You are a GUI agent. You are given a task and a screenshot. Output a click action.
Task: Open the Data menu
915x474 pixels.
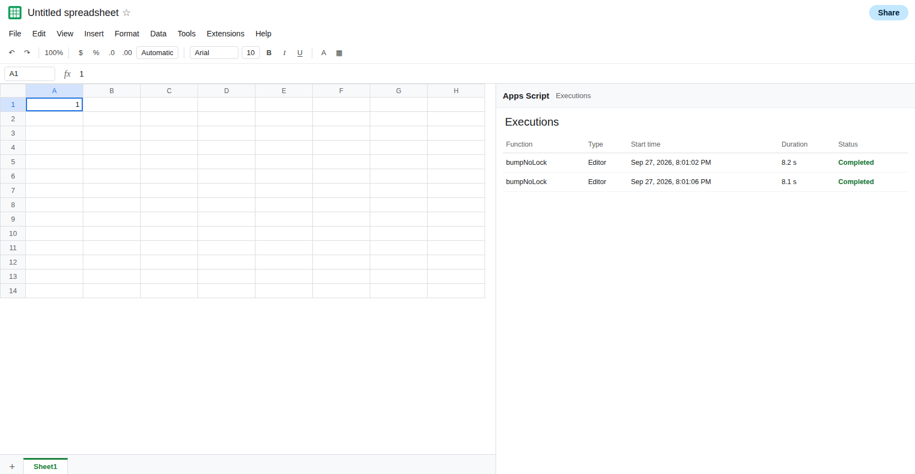click(158, 34)
